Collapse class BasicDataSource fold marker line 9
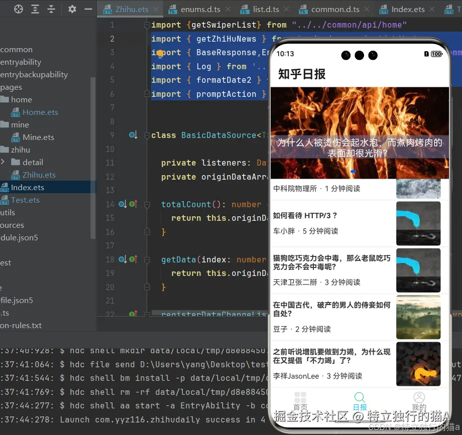 pos(147,135)
